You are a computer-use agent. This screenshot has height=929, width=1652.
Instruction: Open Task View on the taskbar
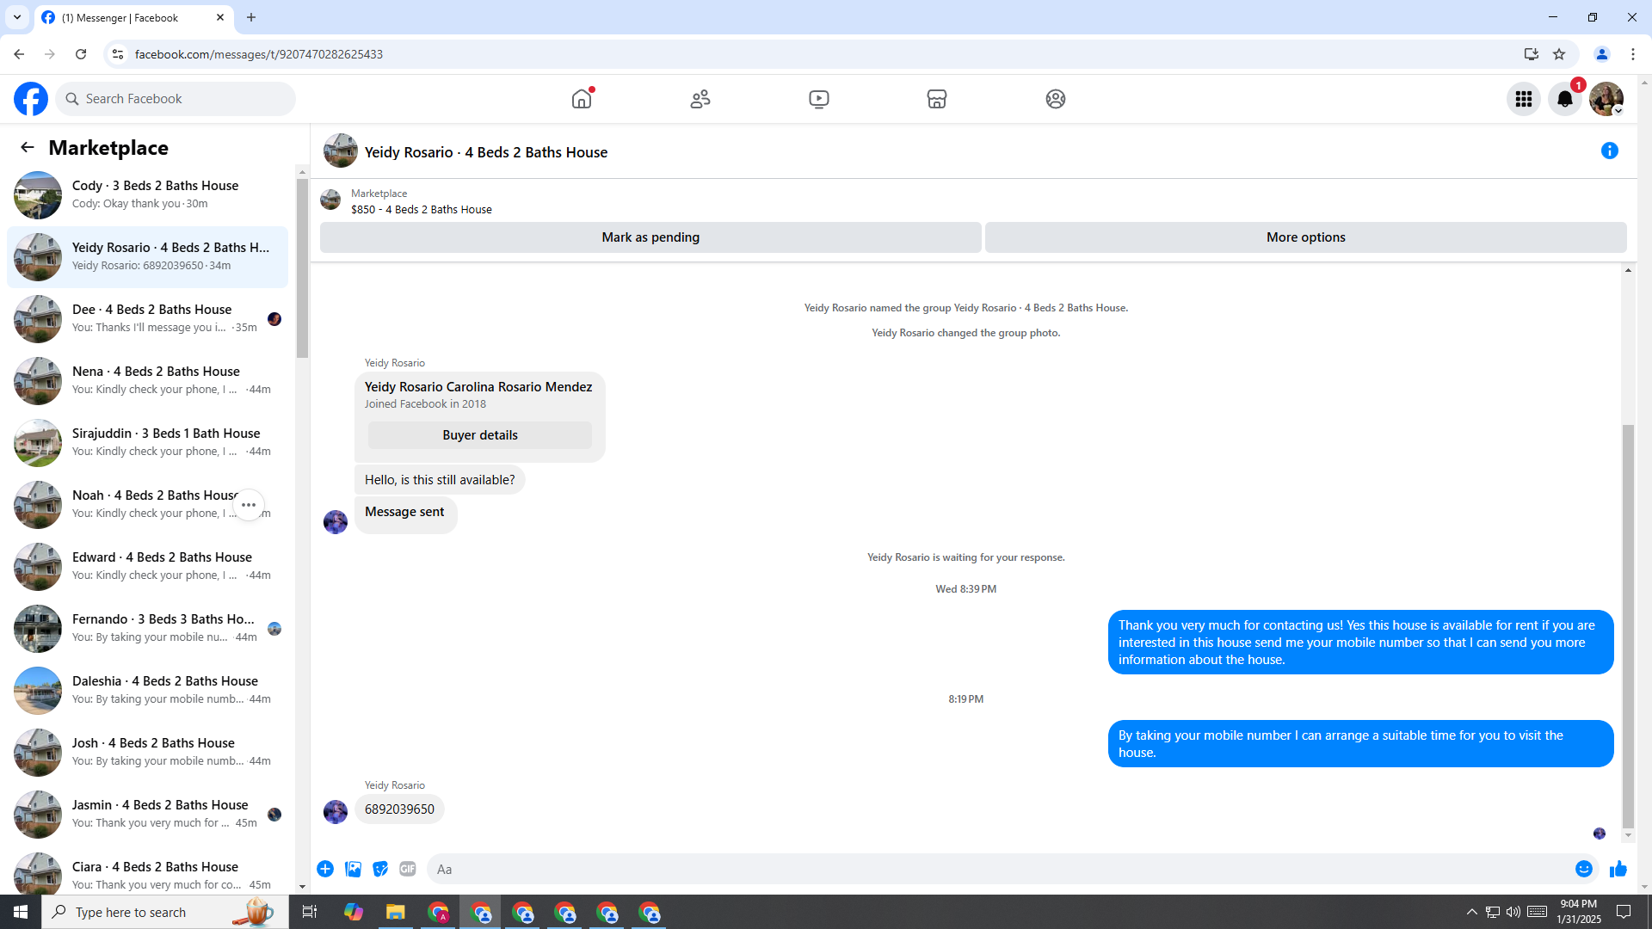(310, 912)
